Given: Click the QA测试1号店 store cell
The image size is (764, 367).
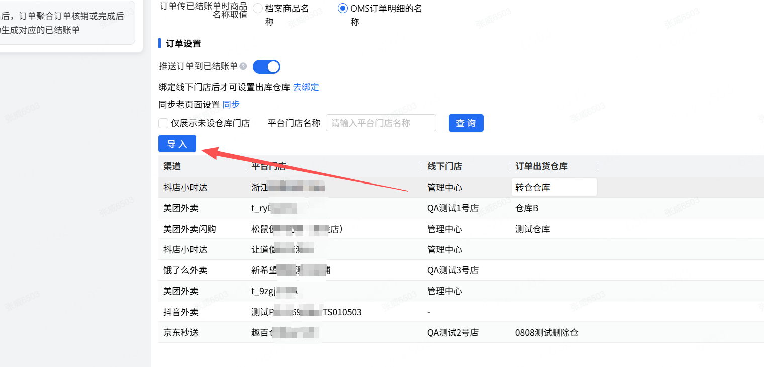Looking at the screenshot, I should coord(453,208).
